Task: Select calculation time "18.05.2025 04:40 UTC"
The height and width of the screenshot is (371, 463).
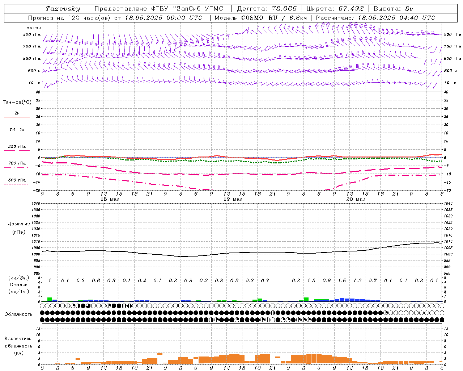Action: tap(396, 18)
